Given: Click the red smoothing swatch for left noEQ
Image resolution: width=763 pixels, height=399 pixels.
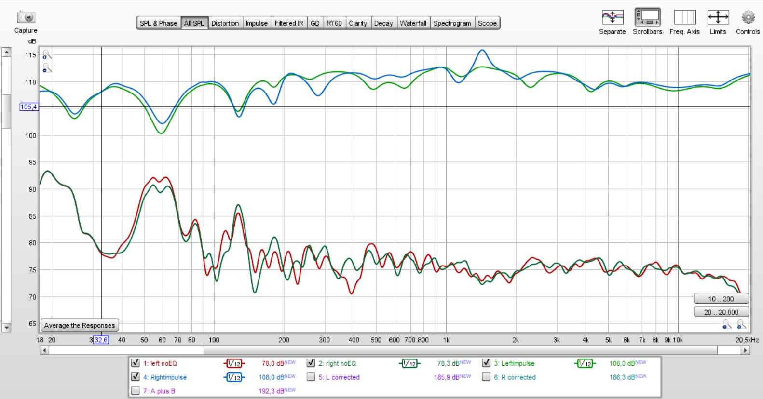Looking at the screenshot, I should tap(234, 364).
